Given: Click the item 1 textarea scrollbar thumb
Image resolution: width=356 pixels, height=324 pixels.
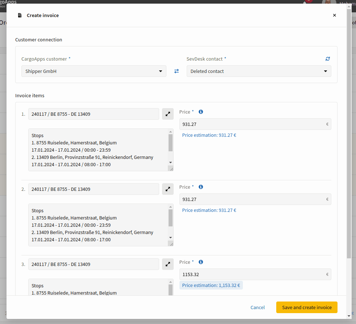Looking at the screenshot, I should tap(170, 143).
